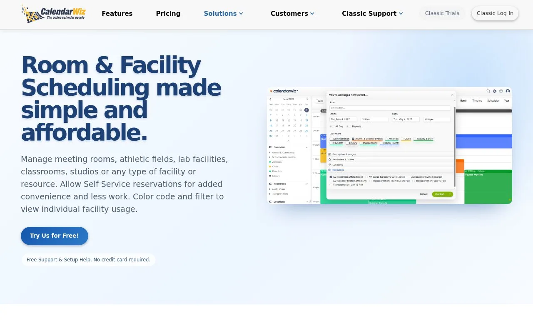The image size is (533, 333).
Task: Click the Today button in the calendar
Action: coord(319,101)
